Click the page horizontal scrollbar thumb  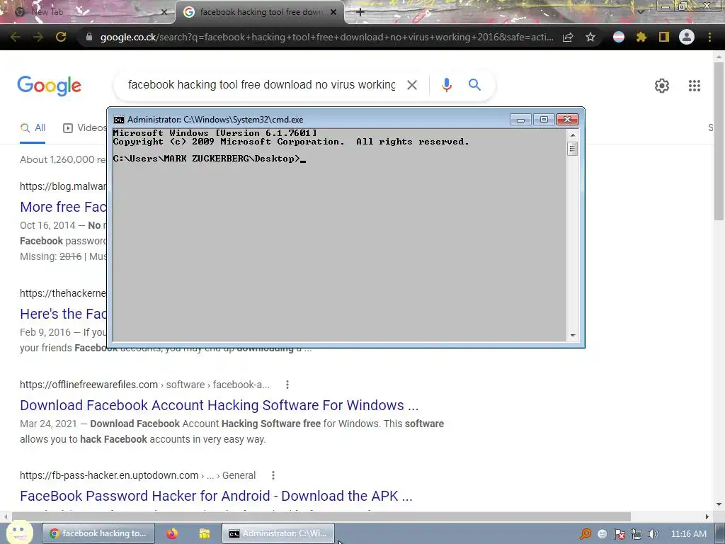pos(321,516)
